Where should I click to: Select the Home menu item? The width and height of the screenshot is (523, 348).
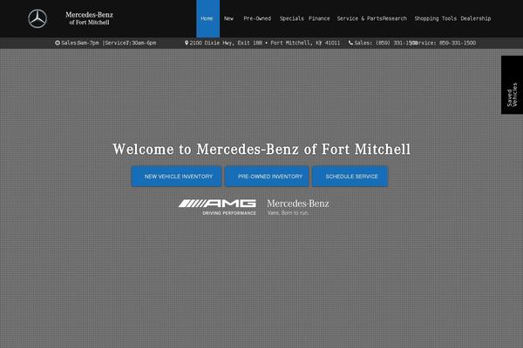pos(207,18)
